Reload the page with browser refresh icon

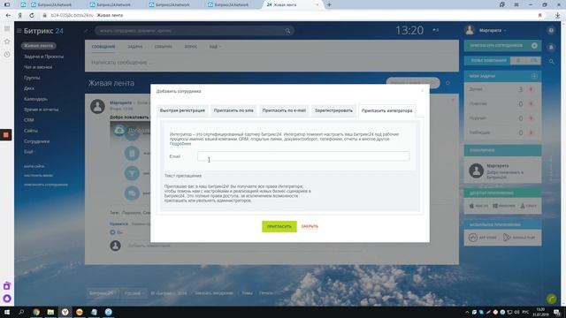click(32, 15)
